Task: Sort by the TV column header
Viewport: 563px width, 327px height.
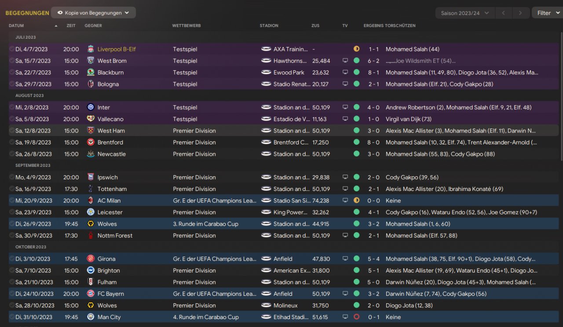Action: tap(345, 25)
